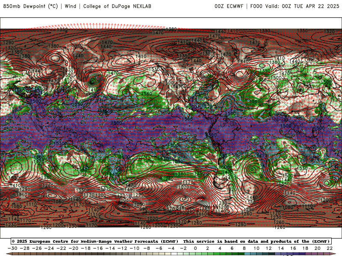Viewport: 342px width, 256px height.
Task: Click the 14 value on the dewpoint scale
Action: (281, 248)
